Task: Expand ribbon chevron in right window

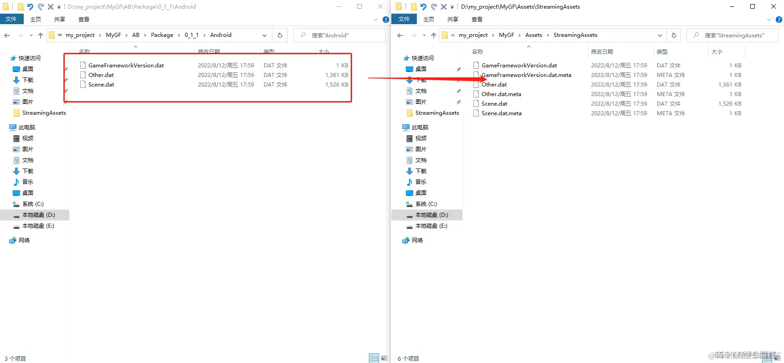Action: [x=769, y=20]
